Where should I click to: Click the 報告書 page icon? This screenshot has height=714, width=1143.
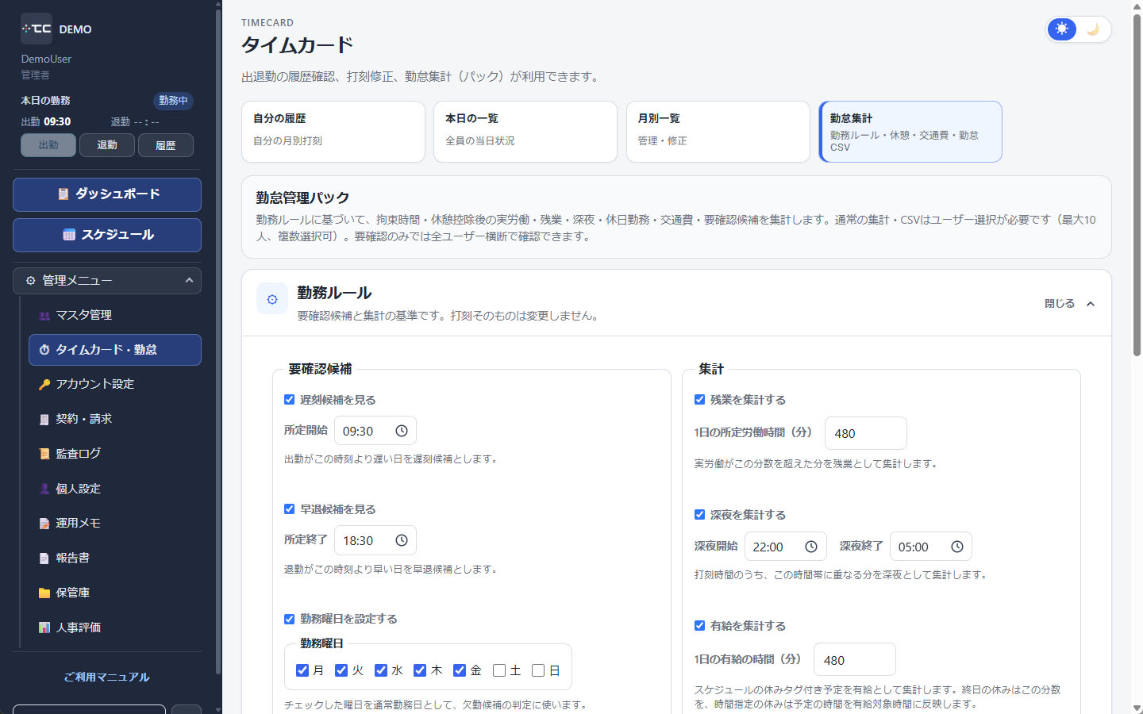point(44,559)
